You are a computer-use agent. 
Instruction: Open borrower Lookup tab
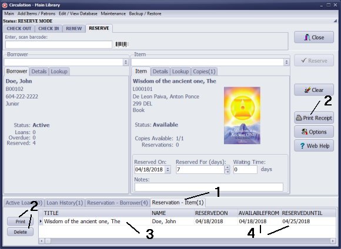point(59,71)
